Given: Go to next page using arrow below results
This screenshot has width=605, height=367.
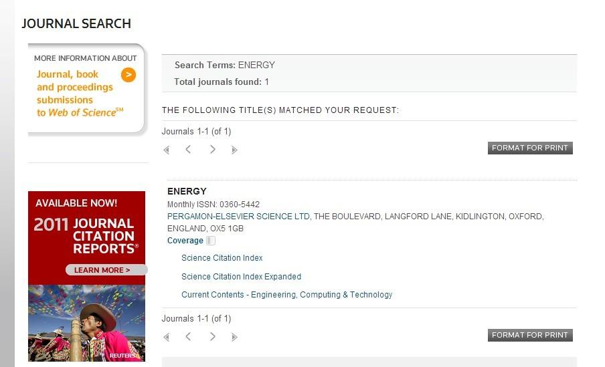Looking at the screenshot, I should (212, 337).
